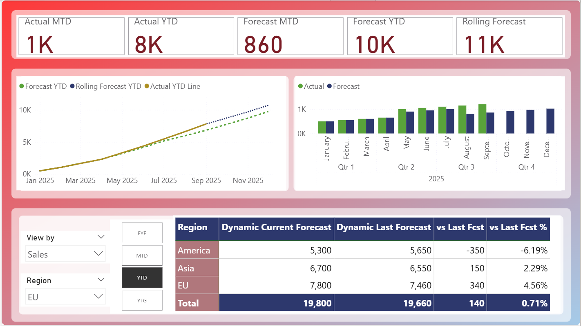Click the 2025 year axis label
This screenshot has width=581, height=326.
click(436, 179)
